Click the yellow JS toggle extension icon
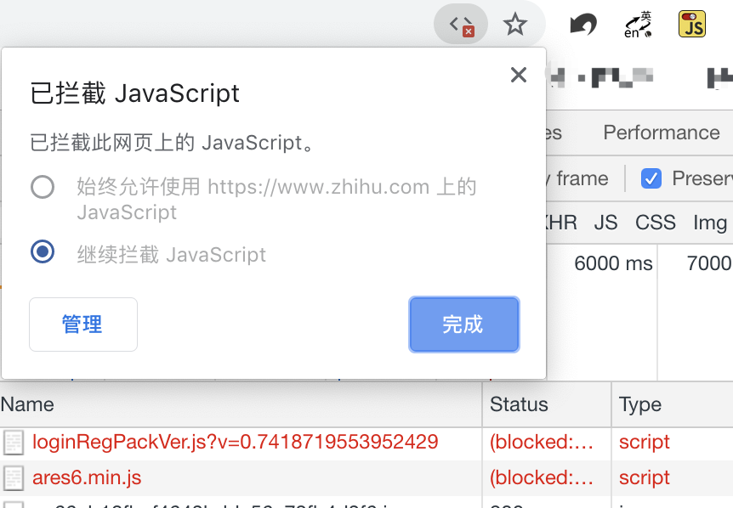733x508 pixels. [x=691, y=24]
